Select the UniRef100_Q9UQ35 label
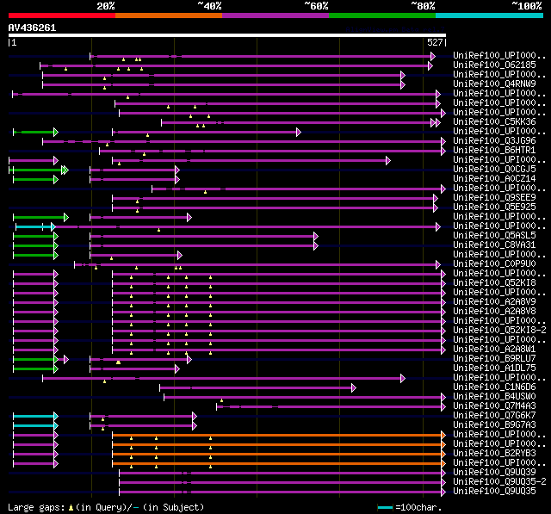The image size is (551, 514). coord(494,492)
